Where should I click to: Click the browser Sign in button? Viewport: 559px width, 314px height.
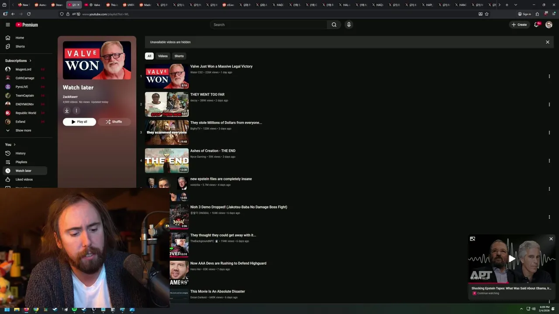point(524,14)
